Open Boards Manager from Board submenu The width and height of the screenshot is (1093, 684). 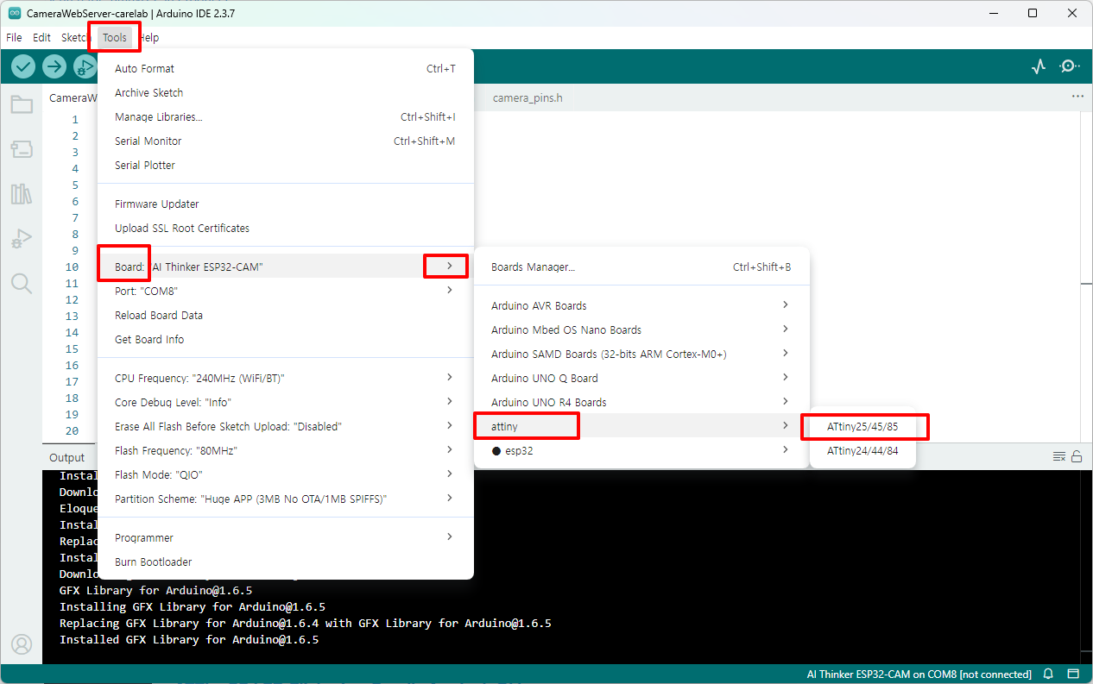click(x=641, y=267)
